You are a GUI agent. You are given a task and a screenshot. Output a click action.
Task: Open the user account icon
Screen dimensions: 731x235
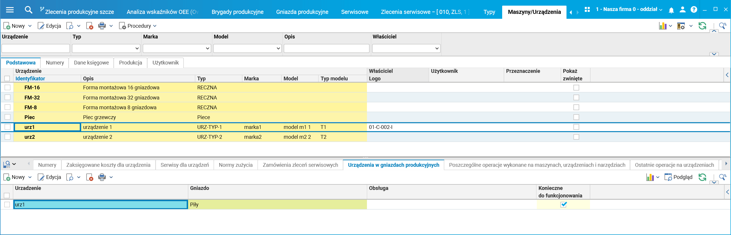[x=682, y=10]
